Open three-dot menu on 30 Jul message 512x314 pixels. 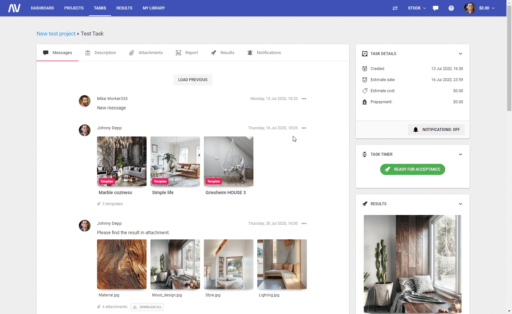click(304, 223)
